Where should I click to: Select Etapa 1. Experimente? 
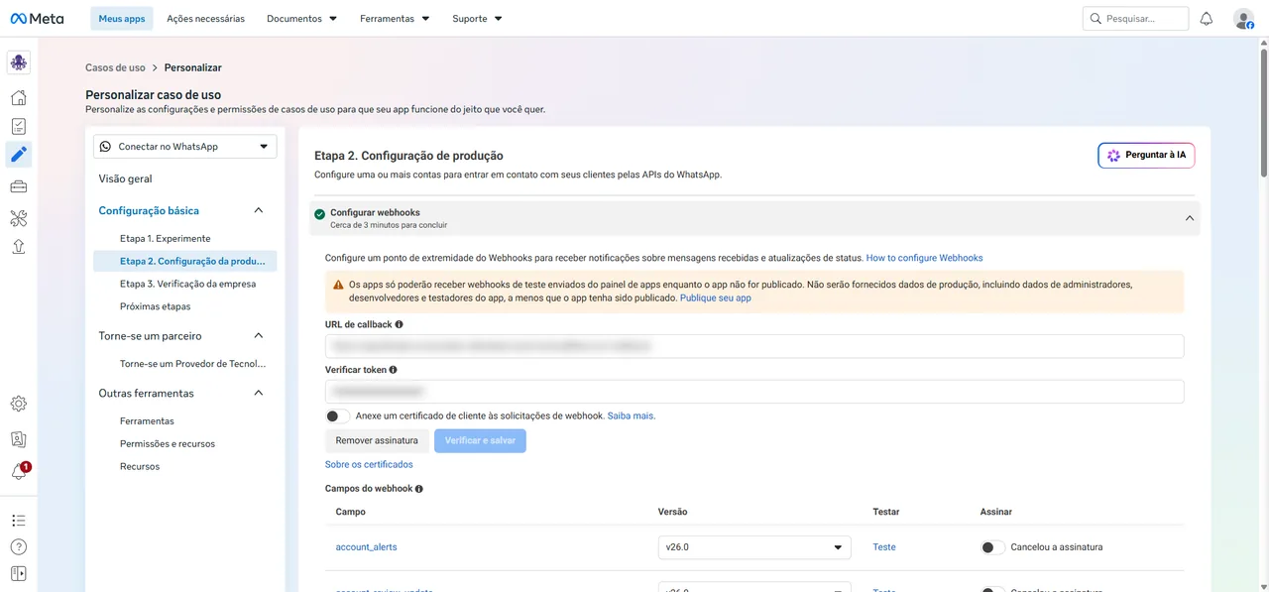[165, 239]
